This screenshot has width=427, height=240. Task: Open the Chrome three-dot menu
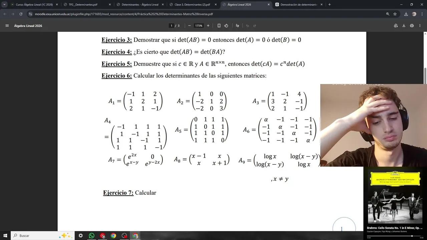coord(422,14)
